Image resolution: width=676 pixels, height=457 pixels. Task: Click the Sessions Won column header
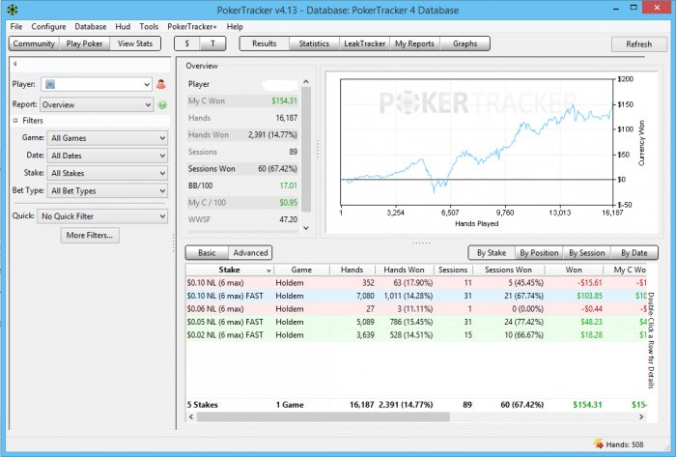[x=508, y=270]
